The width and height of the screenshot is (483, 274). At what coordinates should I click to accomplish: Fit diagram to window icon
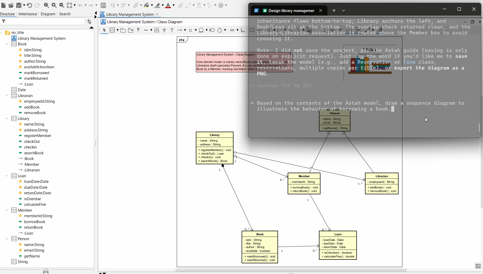click(69, 5)
